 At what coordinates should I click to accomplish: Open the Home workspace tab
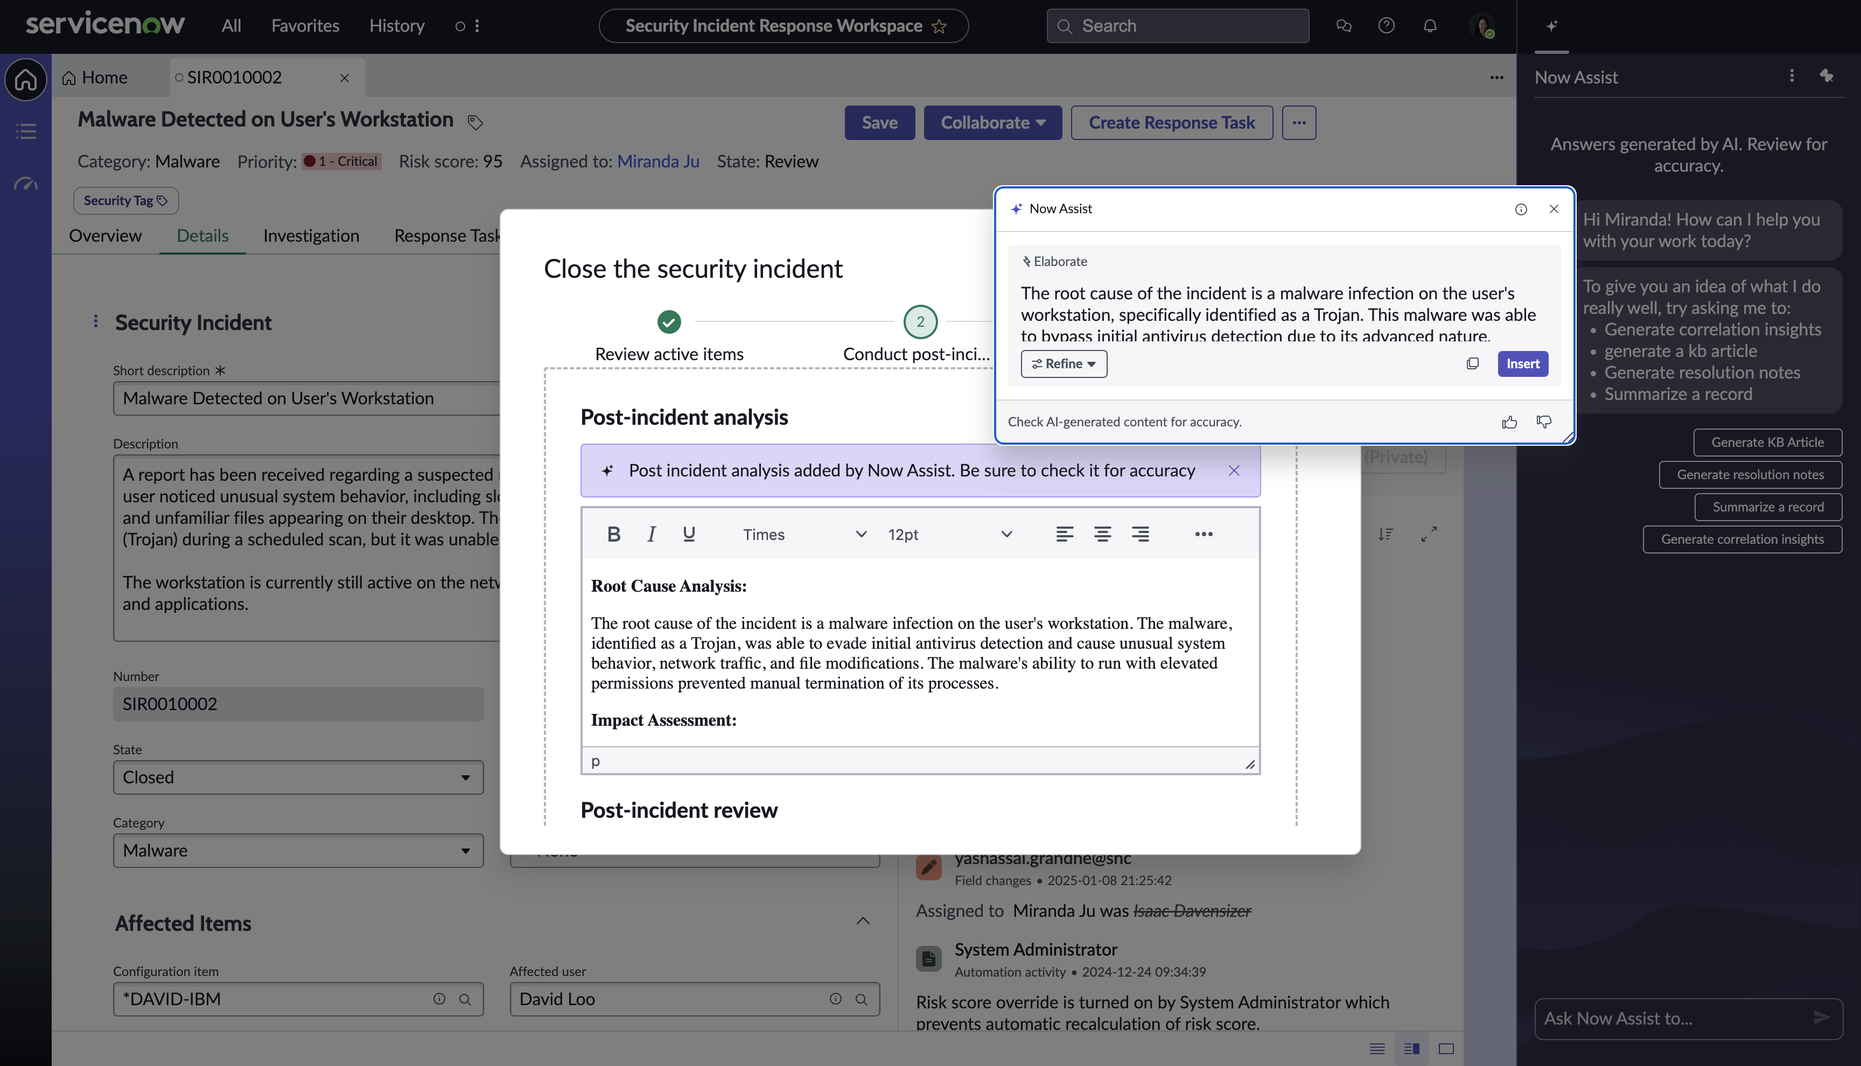coord(95,78)
